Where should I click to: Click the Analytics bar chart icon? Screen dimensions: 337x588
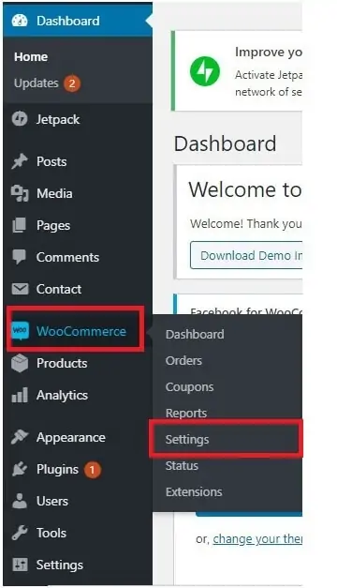click(20, 395)
